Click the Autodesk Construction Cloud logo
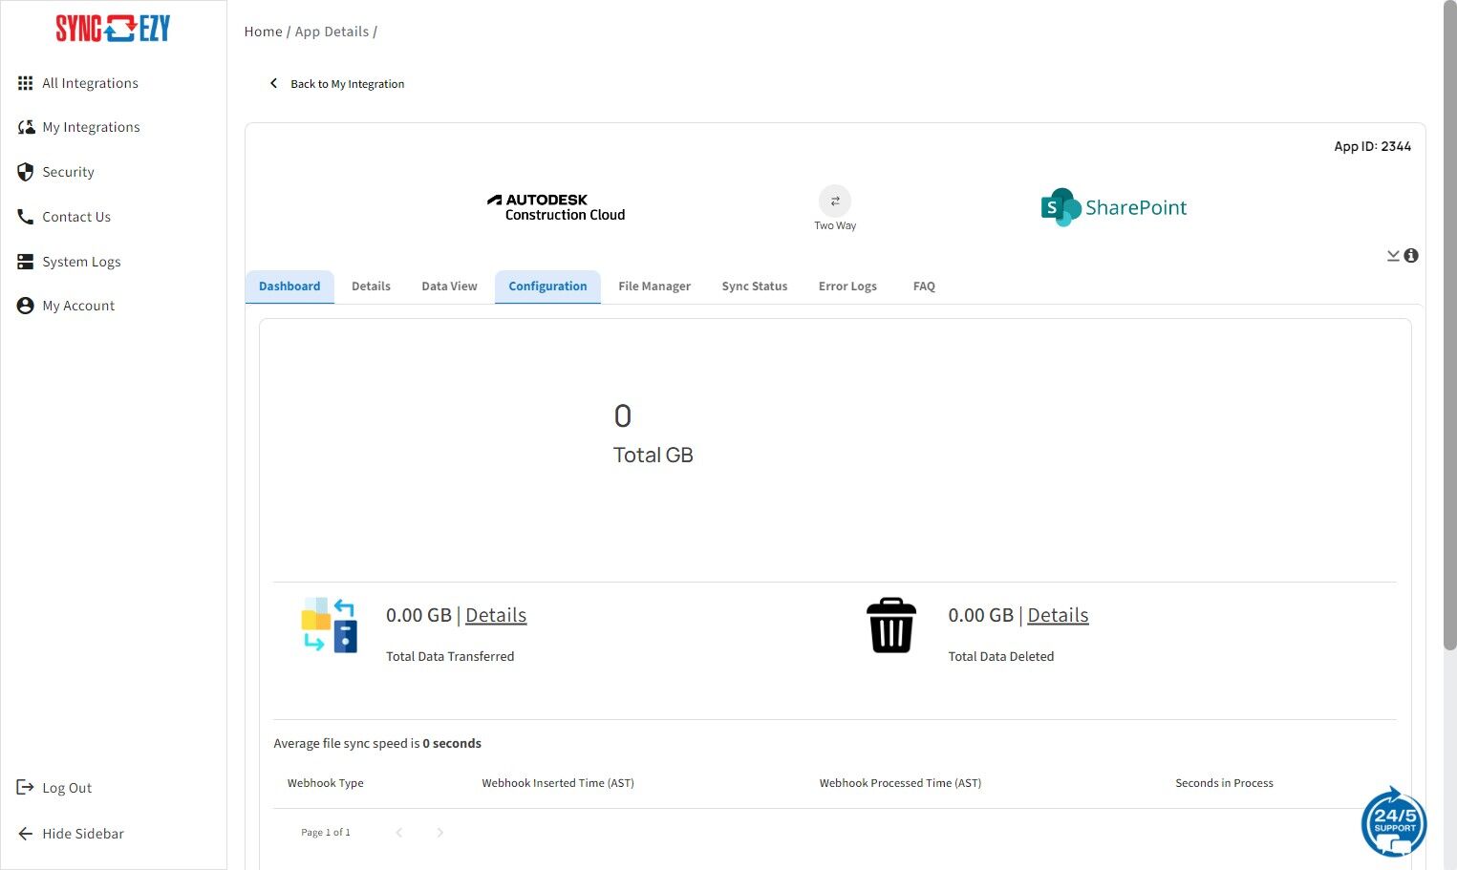This screenshot has width=1457, height=870. [556, 207]
